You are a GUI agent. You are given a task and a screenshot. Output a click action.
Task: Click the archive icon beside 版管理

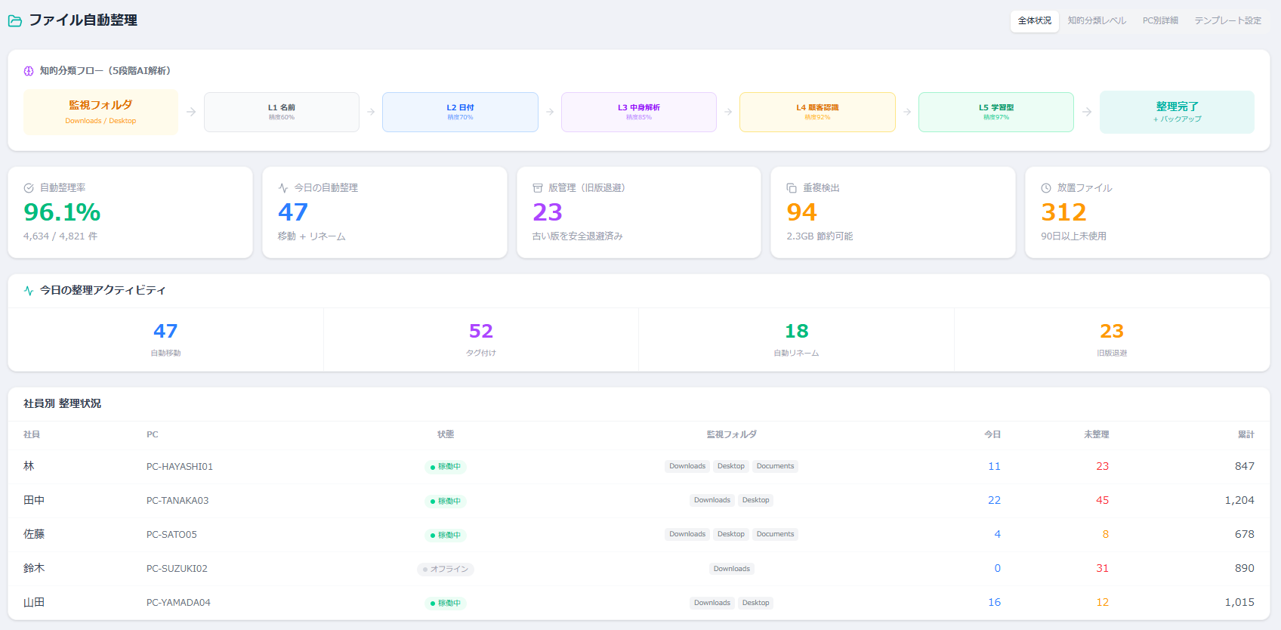(538, 188)
